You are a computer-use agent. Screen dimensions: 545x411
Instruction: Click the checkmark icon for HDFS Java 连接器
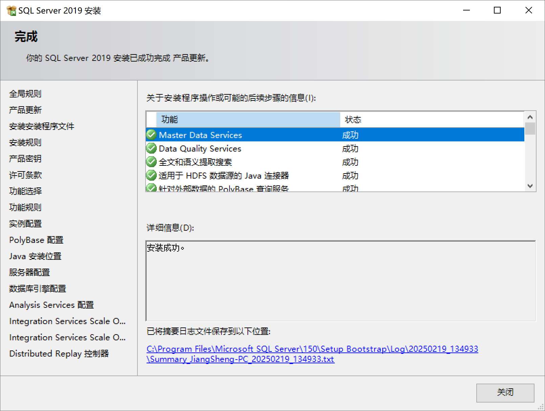click(151, 175)
